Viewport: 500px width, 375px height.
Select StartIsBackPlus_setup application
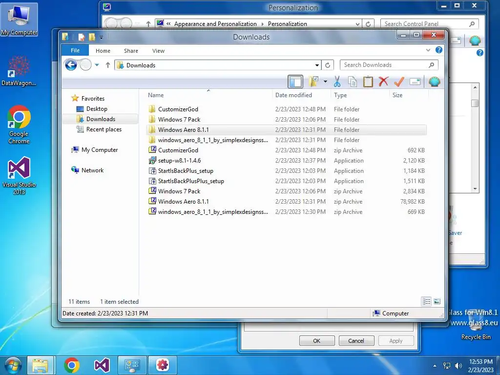(286, 170)
